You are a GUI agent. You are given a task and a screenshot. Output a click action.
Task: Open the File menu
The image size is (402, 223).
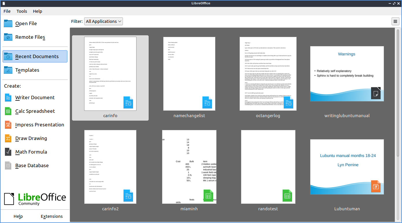7,11
